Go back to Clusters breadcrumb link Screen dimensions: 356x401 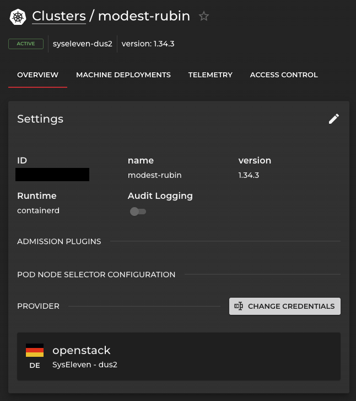pyautogui.click(x=59, y=16)
